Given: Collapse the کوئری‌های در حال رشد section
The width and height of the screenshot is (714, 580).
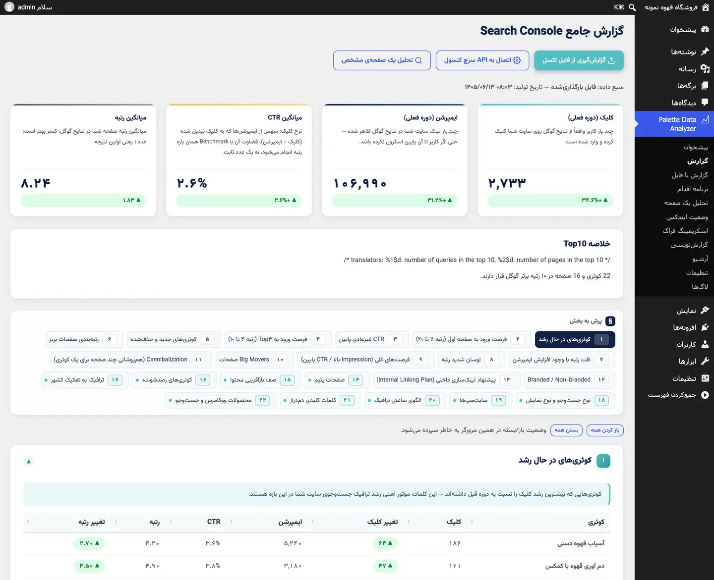Looking at the screenshot, I should pyautogui.click(x=29, y=461).
